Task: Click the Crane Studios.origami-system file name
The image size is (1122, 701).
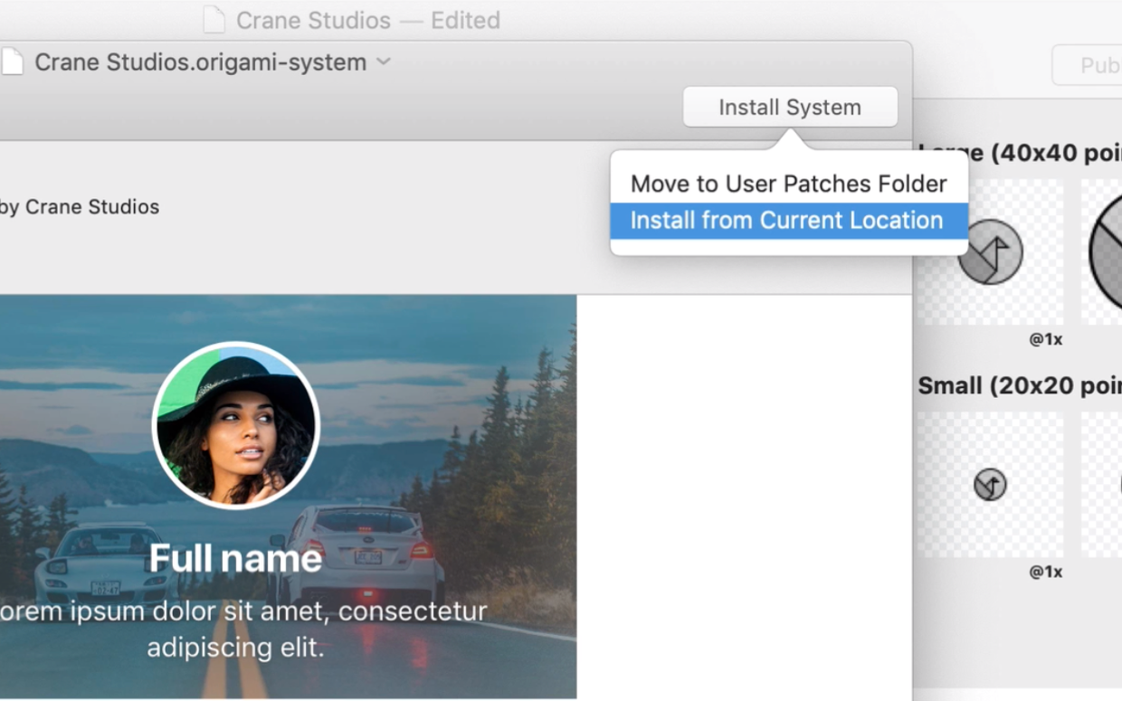Action: [x=200, y=62]
